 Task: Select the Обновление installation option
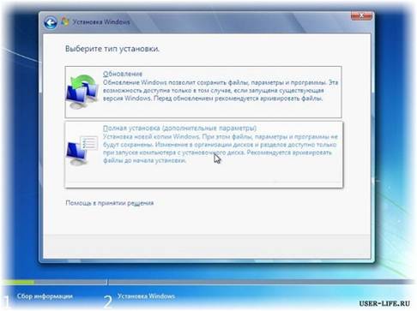coord(203,92)
